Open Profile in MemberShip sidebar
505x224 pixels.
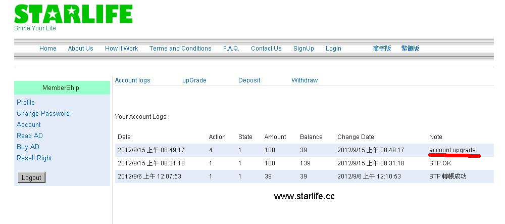[x=26, y=103]
